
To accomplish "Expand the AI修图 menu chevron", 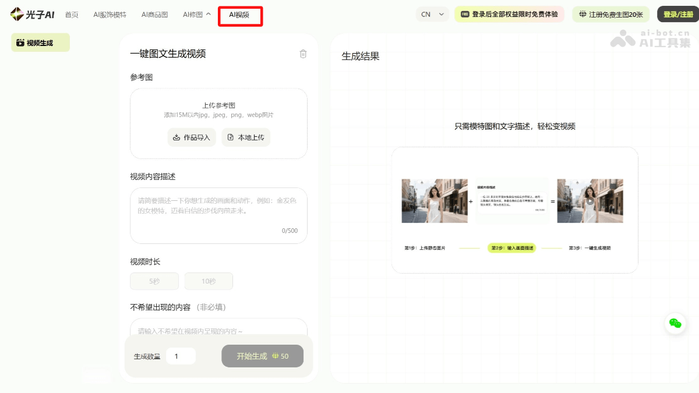I will pos(208,14).
